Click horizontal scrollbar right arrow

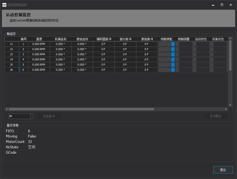coord(226,109)
